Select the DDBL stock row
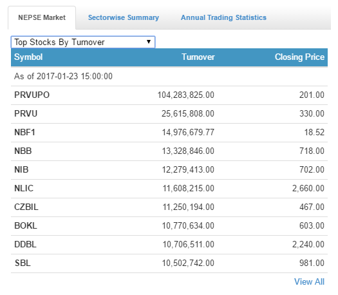 coord(169,245)
